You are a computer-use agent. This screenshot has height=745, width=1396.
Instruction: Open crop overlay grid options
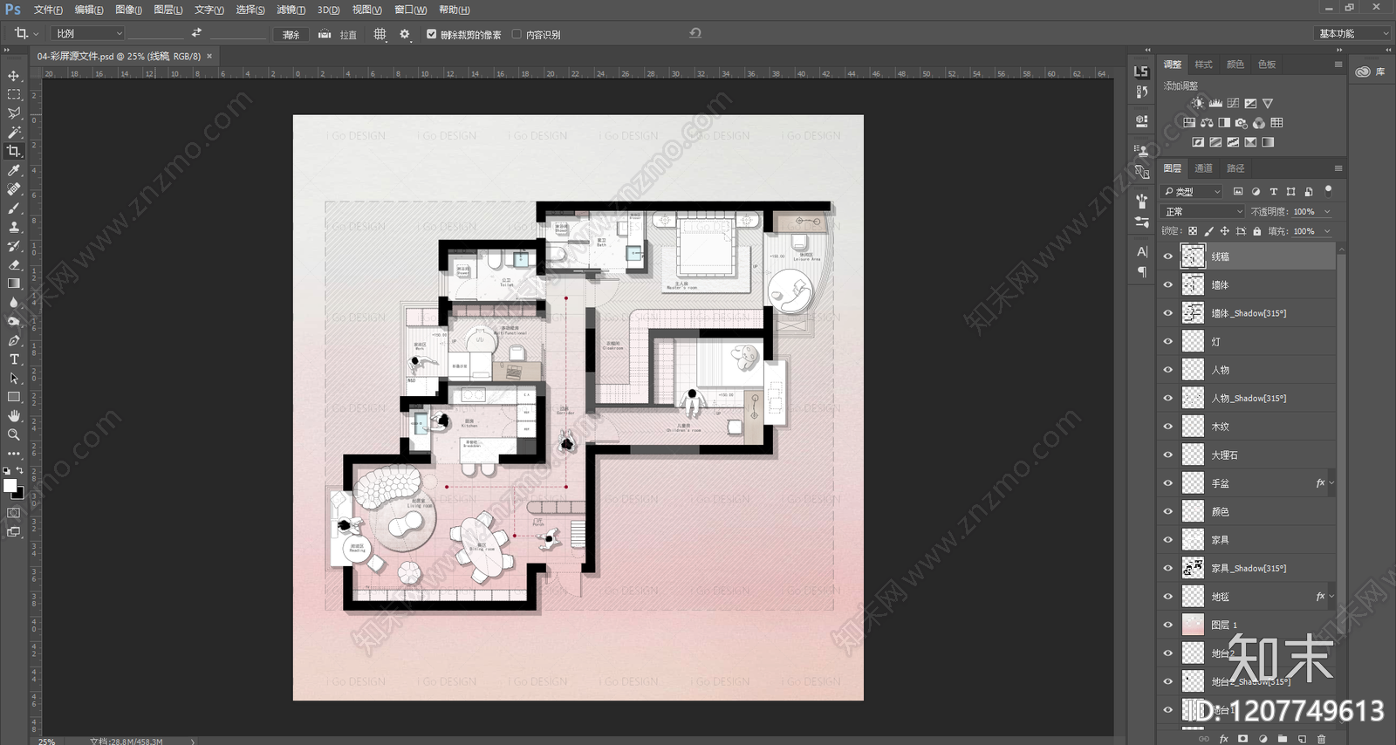[380, 34]
